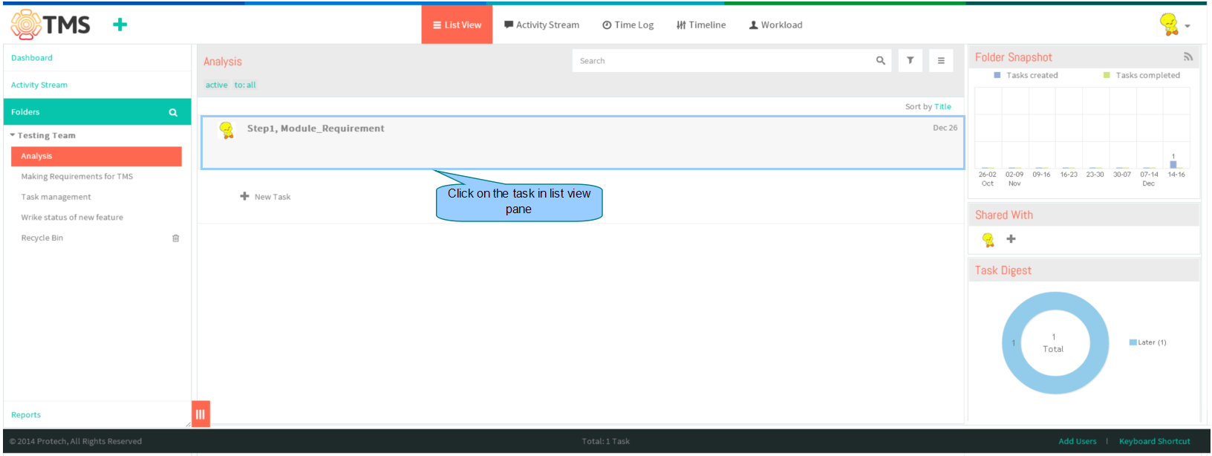Collapse the Testing Team folder tree

[13, 135]
